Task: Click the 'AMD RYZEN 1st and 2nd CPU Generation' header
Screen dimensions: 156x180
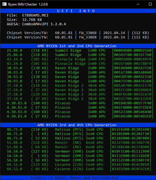Action: (x=78, y=46)
